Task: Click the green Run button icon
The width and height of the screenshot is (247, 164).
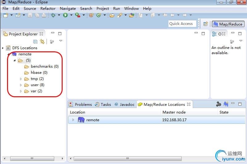Action: click(x=65, y=15)
